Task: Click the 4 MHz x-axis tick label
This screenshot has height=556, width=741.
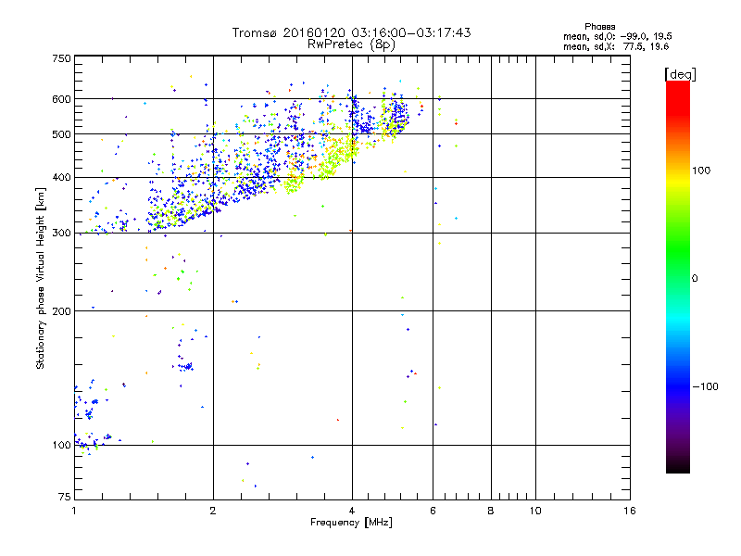Action: (x=352, y=512)
